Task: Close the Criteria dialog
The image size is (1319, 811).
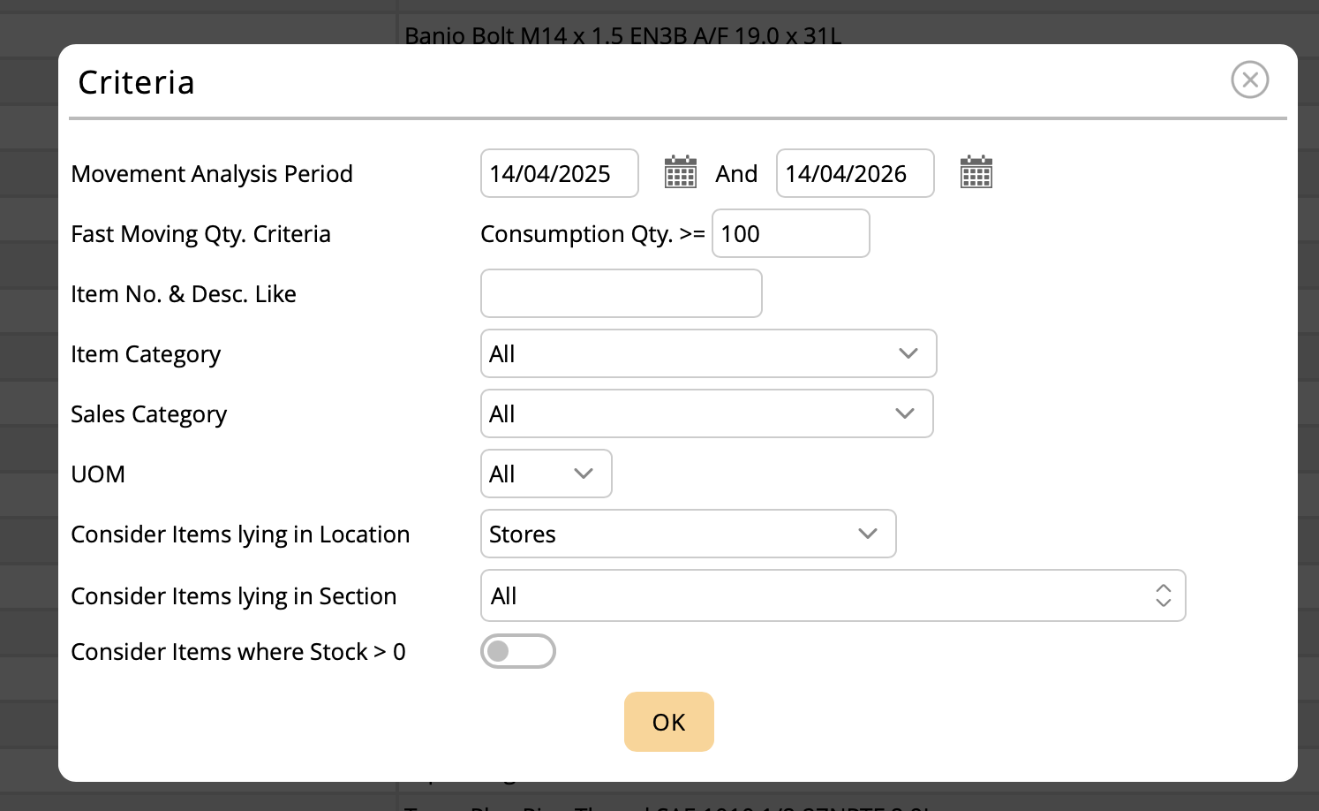Action: tap(1249, 80)
